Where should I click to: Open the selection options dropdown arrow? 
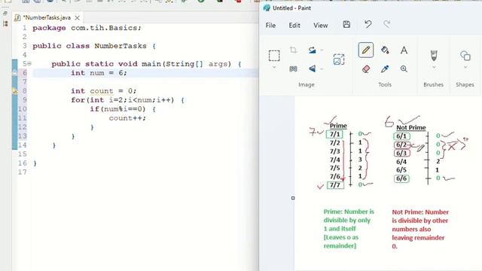pos(274,67)
